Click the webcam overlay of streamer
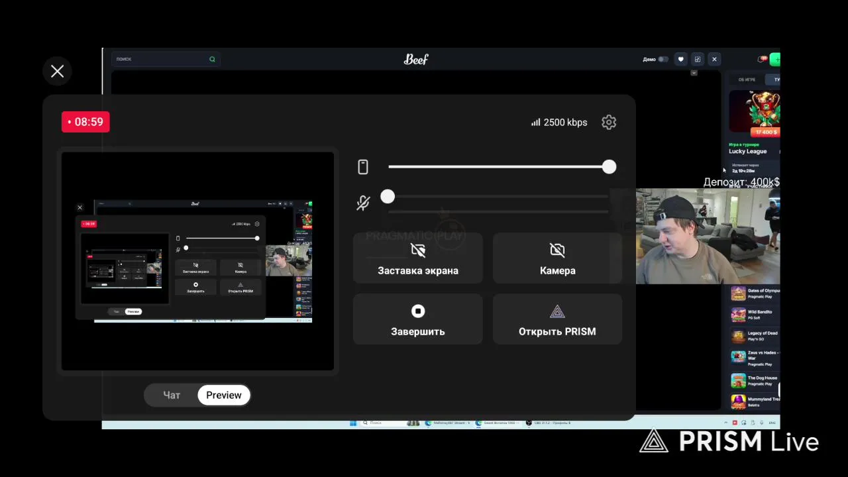Viewport: 848px width, 477px height. [708, 237]
